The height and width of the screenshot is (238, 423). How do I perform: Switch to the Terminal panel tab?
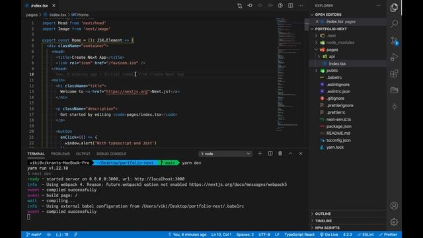(36, 154)
